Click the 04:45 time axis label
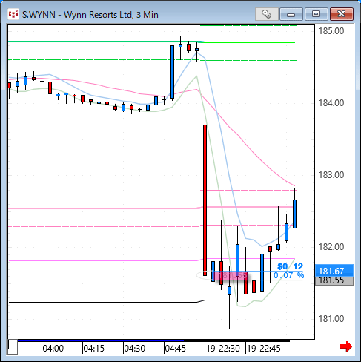 click(x=176, y=349)
